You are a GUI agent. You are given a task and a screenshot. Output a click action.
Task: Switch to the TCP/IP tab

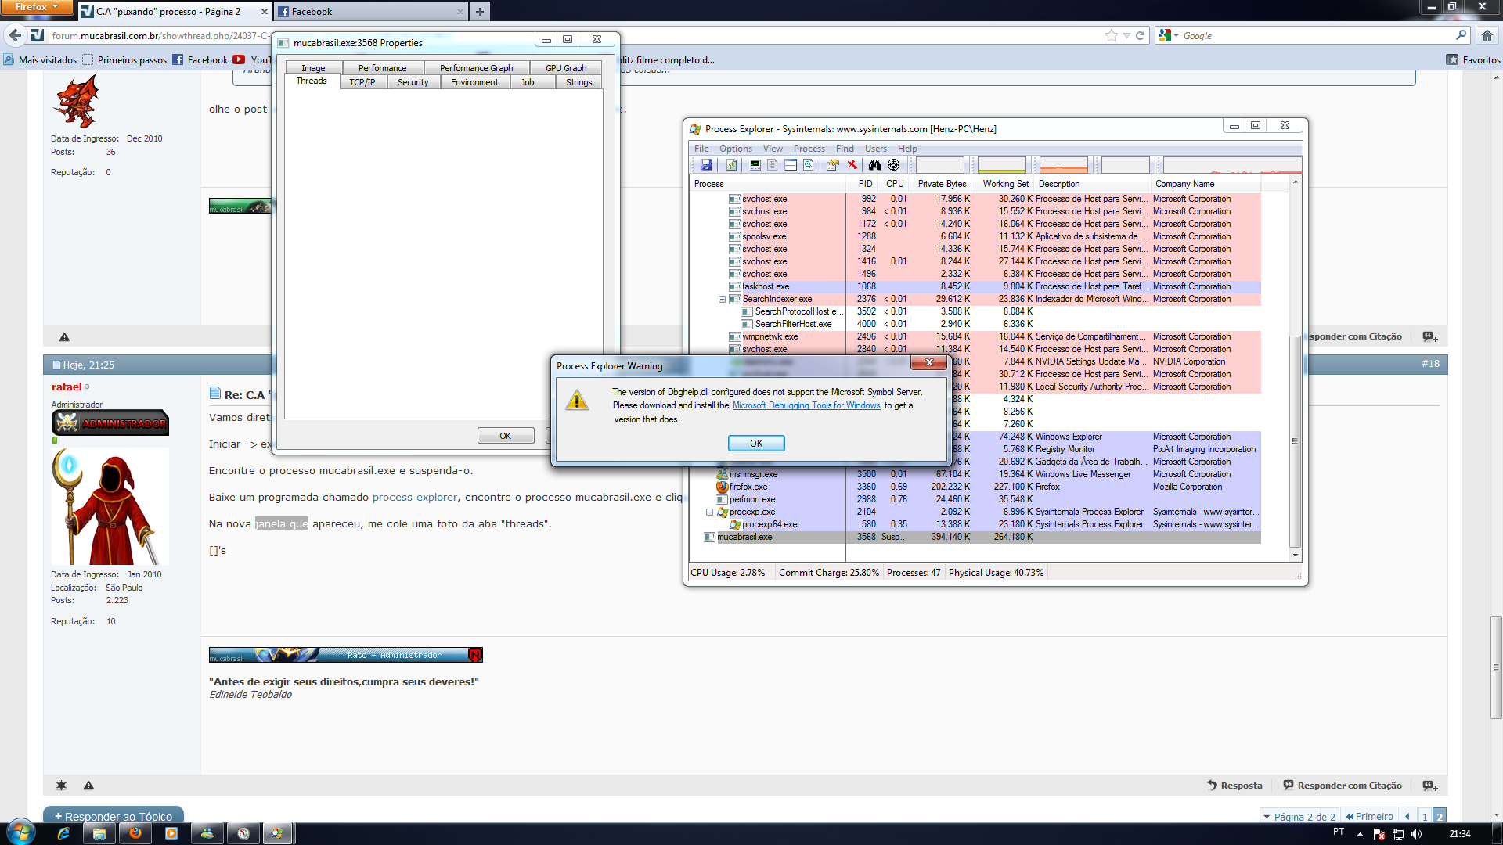[x=362, y=82]
